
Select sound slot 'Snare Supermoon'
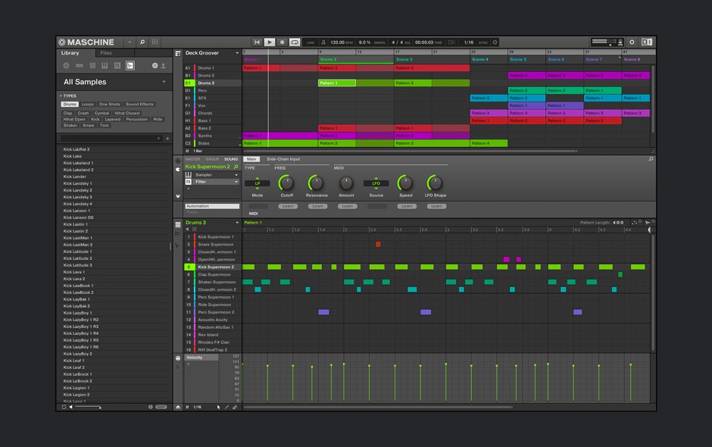[212, 245]
